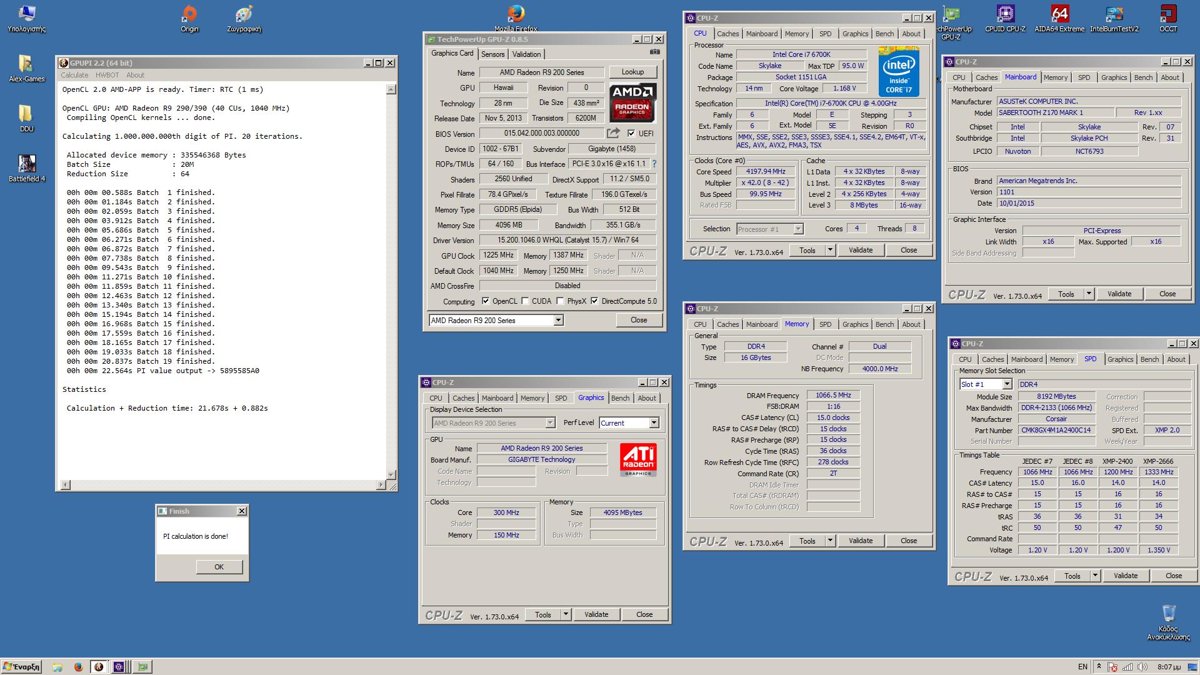
Task: Click Close in the CPU-Z SPD window
Action: [1174, 576]
